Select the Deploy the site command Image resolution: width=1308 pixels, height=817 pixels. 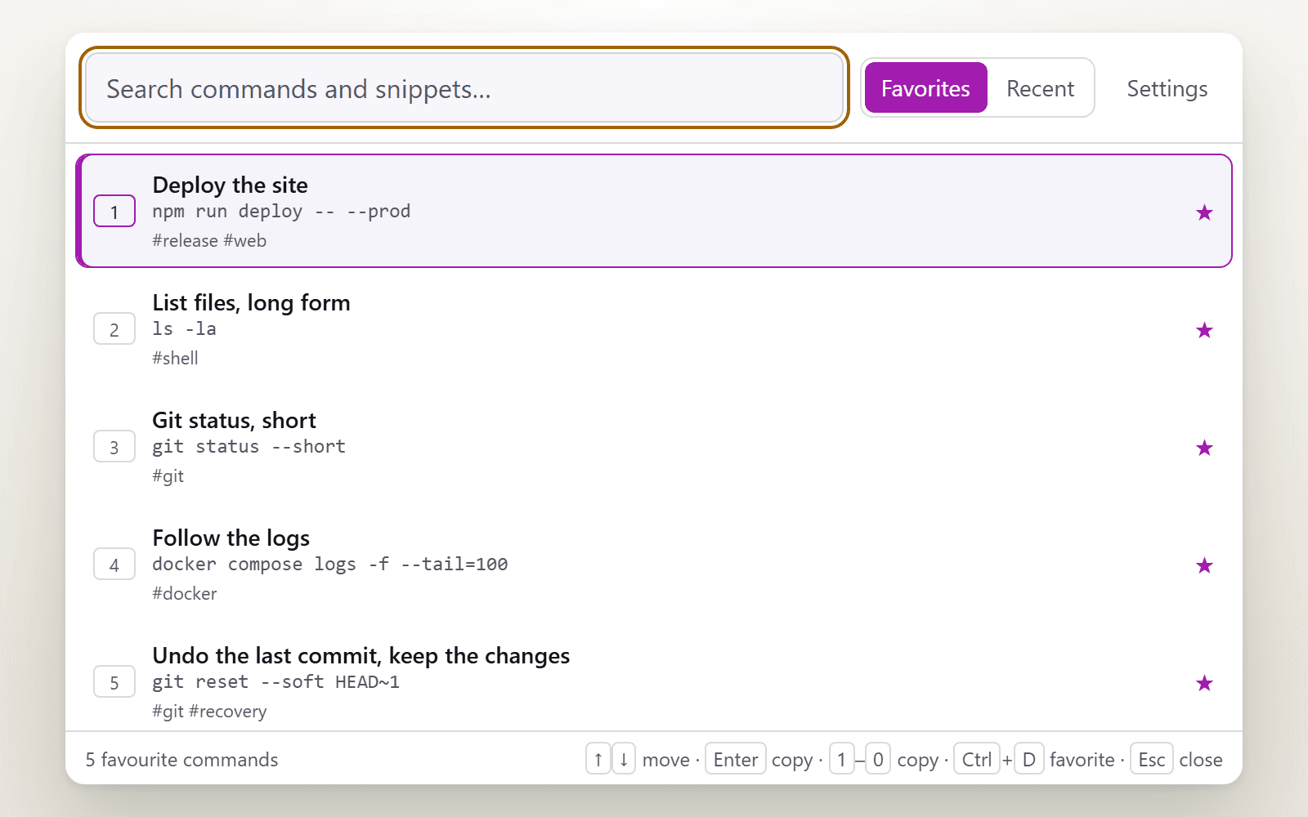tap(654, 211)
